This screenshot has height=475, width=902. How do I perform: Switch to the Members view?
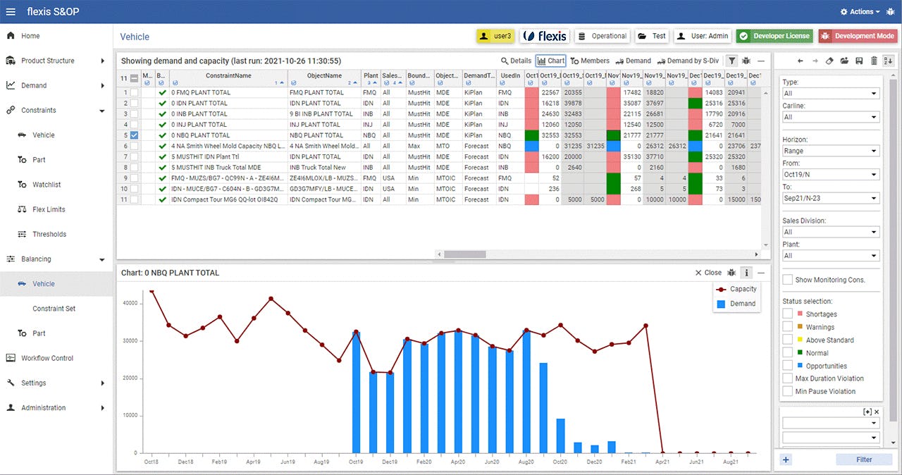(590, 61)
